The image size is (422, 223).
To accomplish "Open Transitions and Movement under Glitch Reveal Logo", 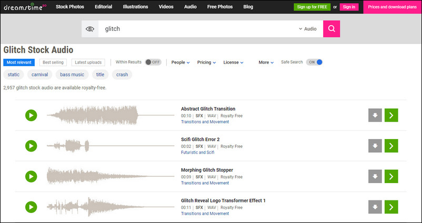I will click(205, 214).
